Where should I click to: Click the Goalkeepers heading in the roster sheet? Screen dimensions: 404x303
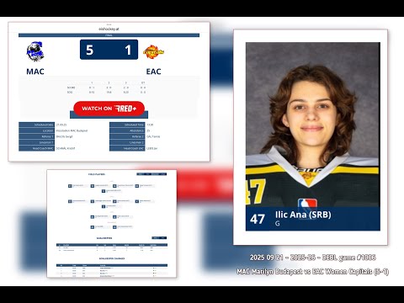point(104,238)
